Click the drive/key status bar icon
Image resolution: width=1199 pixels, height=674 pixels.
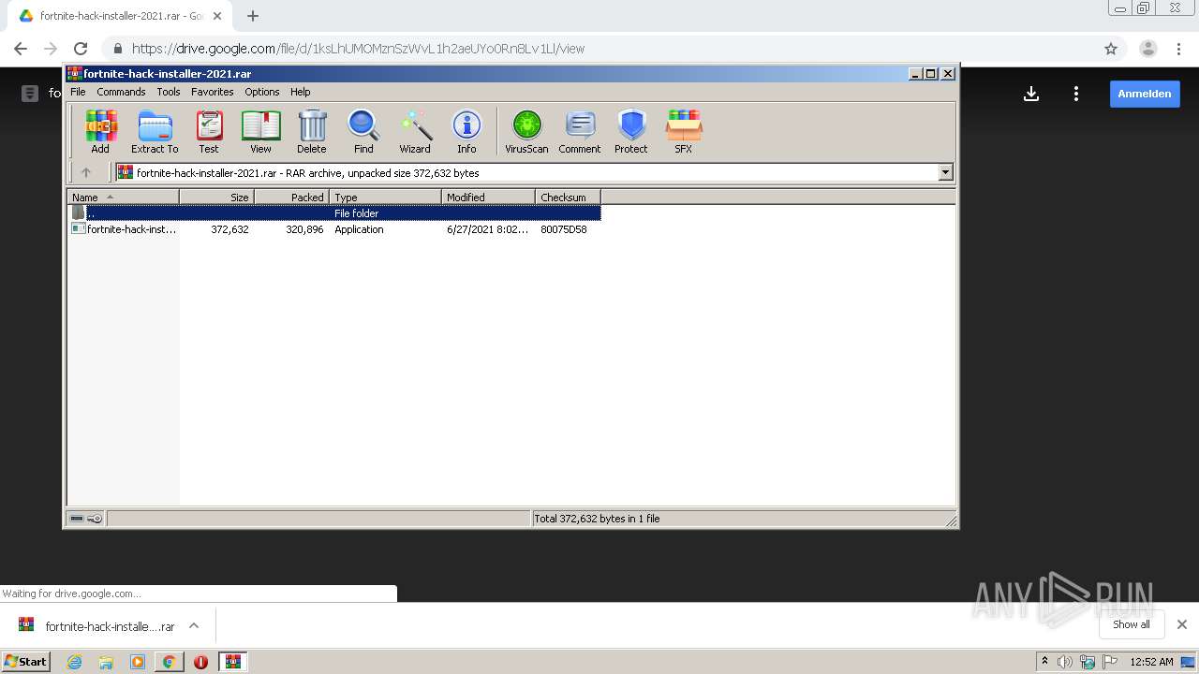86,519
